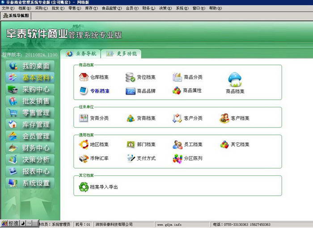The image size is (313, 228).
Task: Select the 系统导航图 window tab
Action: tap(16, 16)
